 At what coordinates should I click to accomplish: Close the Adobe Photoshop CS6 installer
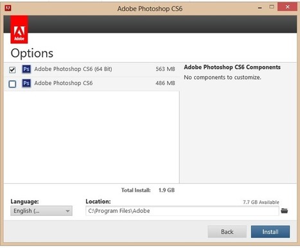[287, 7]
